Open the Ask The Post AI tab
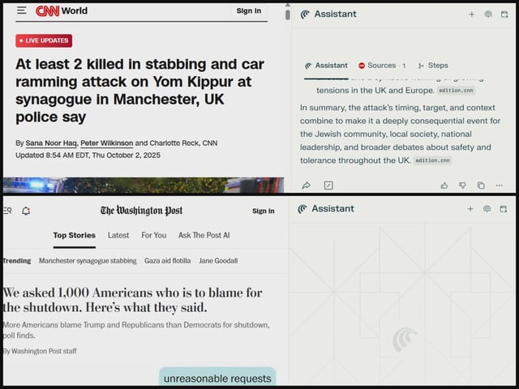The image size is (519, 389). [x=203, y=235]
